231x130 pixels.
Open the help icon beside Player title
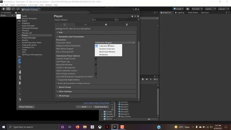tap(132, 16)
